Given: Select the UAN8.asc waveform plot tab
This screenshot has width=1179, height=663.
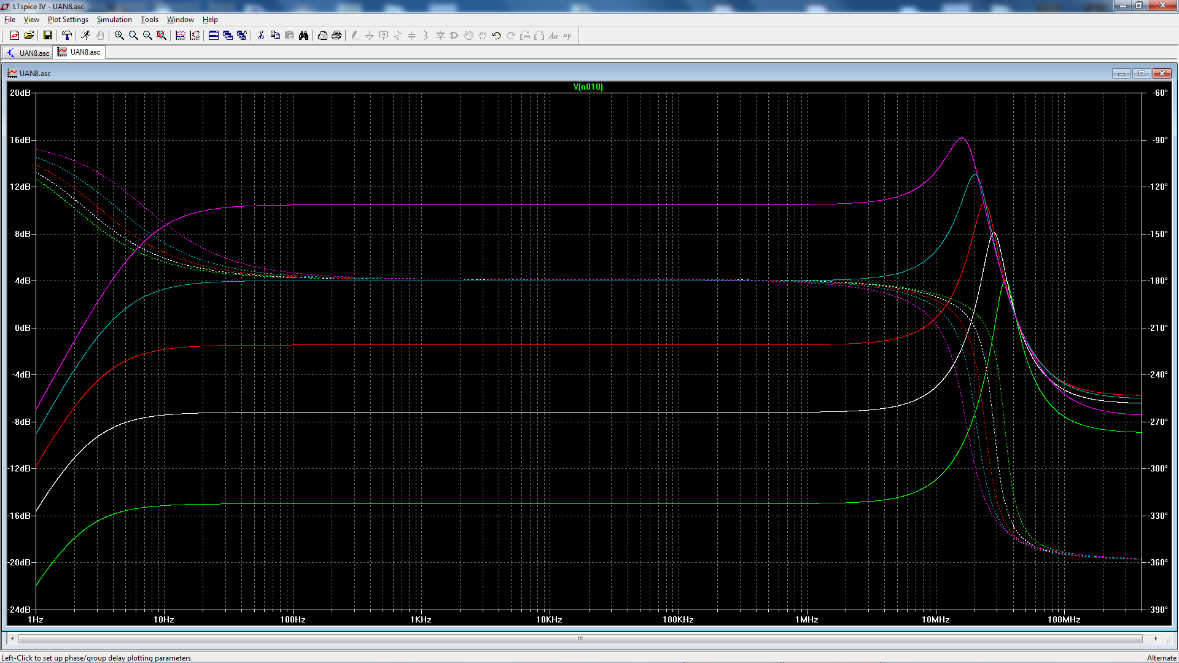Looking at the screenshot, I should coord(80,52).
